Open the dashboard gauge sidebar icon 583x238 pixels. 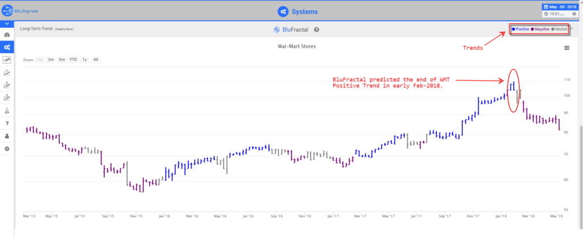[7, 35]
